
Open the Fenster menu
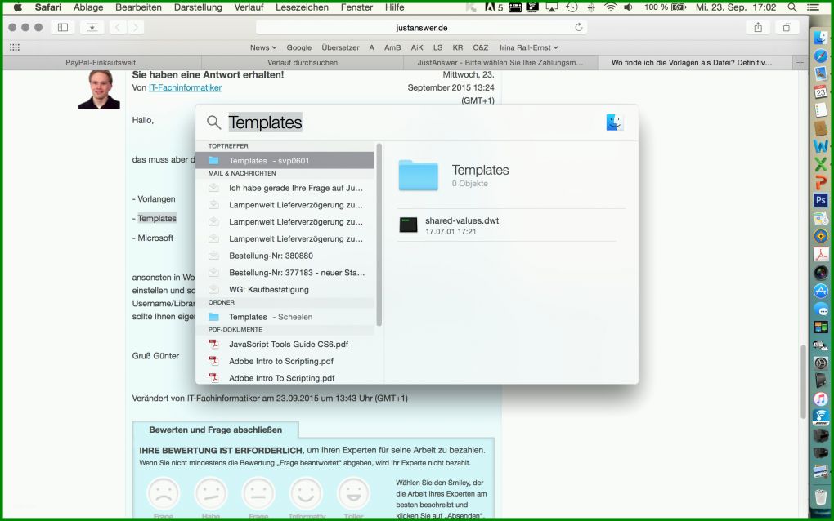(x=356, y=7)
